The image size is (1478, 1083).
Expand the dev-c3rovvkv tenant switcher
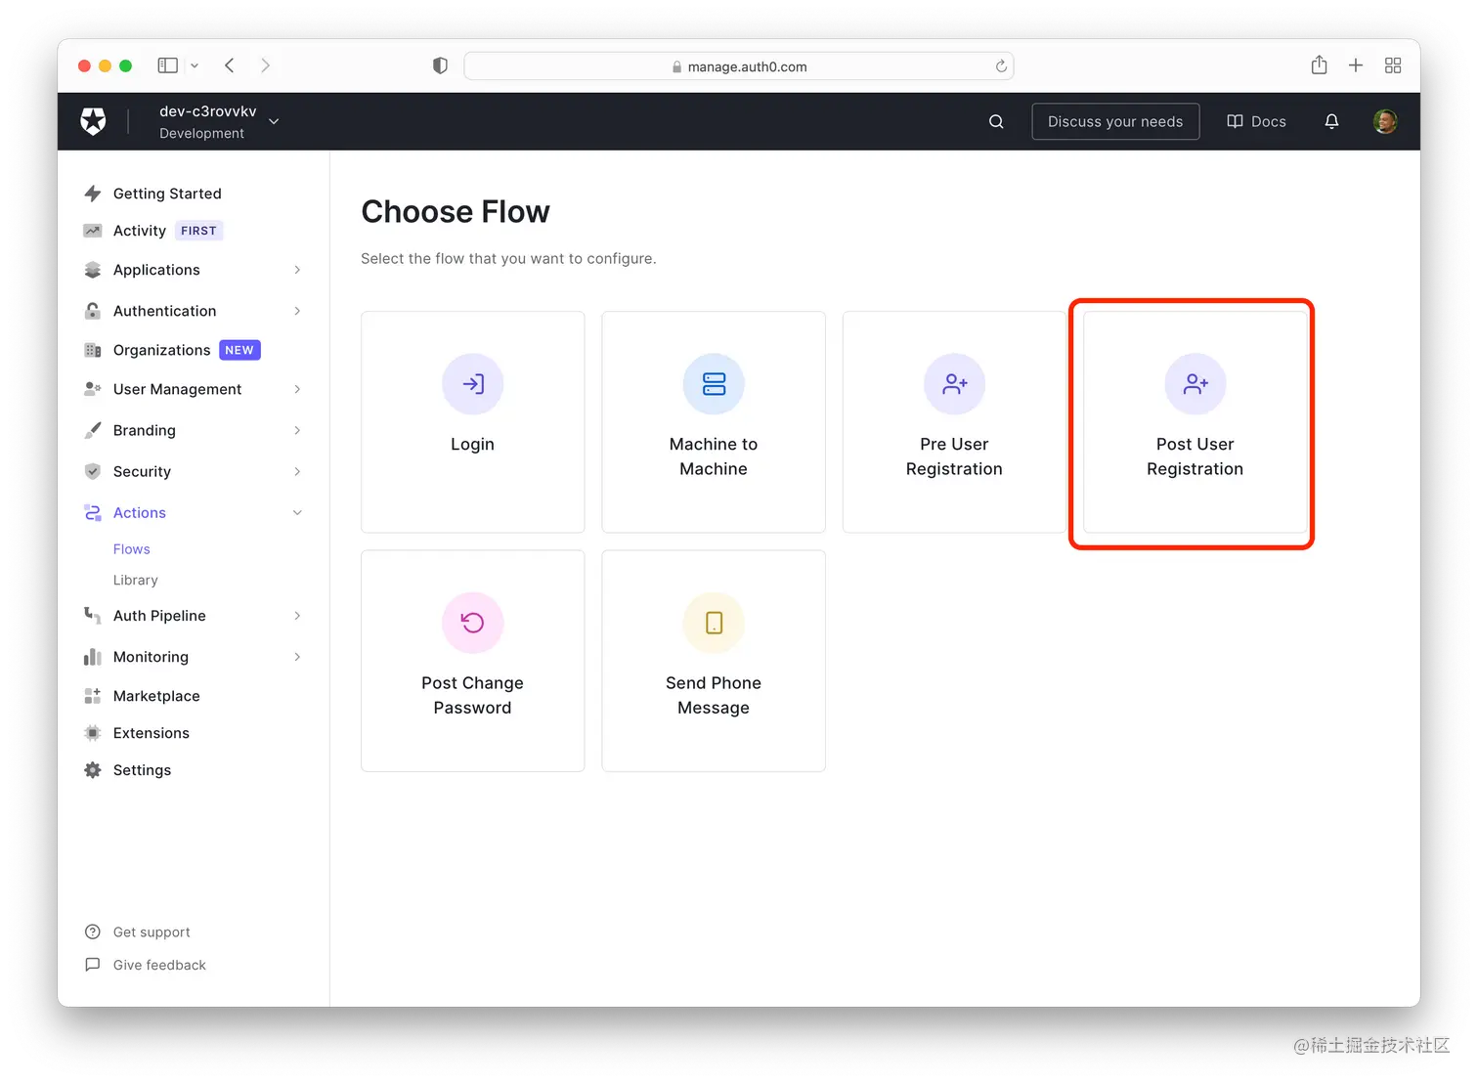tap(274, 121)
